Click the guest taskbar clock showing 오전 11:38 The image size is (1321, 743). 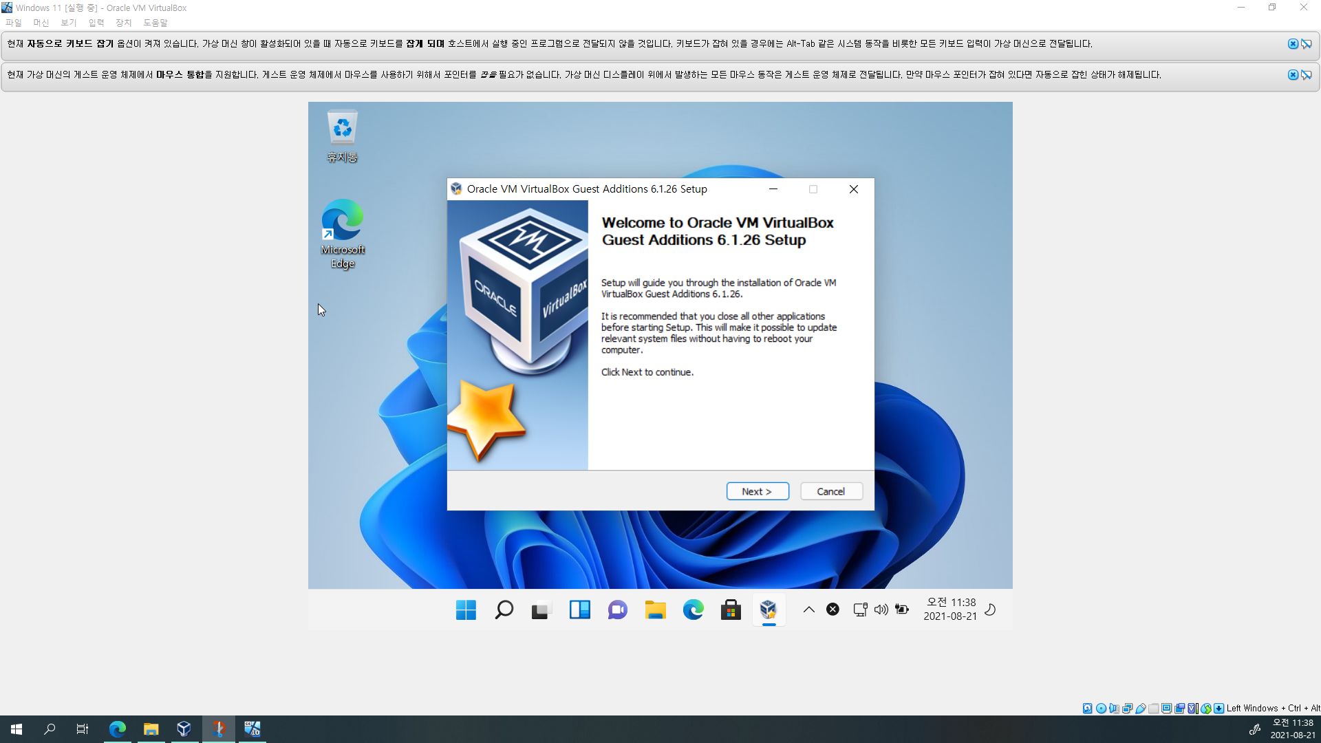pos(950,609)
